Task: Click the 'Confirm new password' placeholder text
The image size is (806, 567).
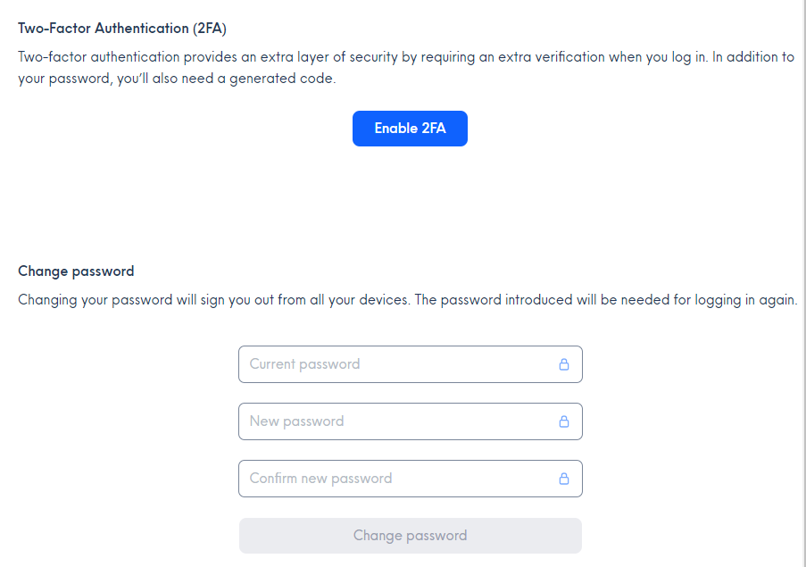Action: [320, 479]
